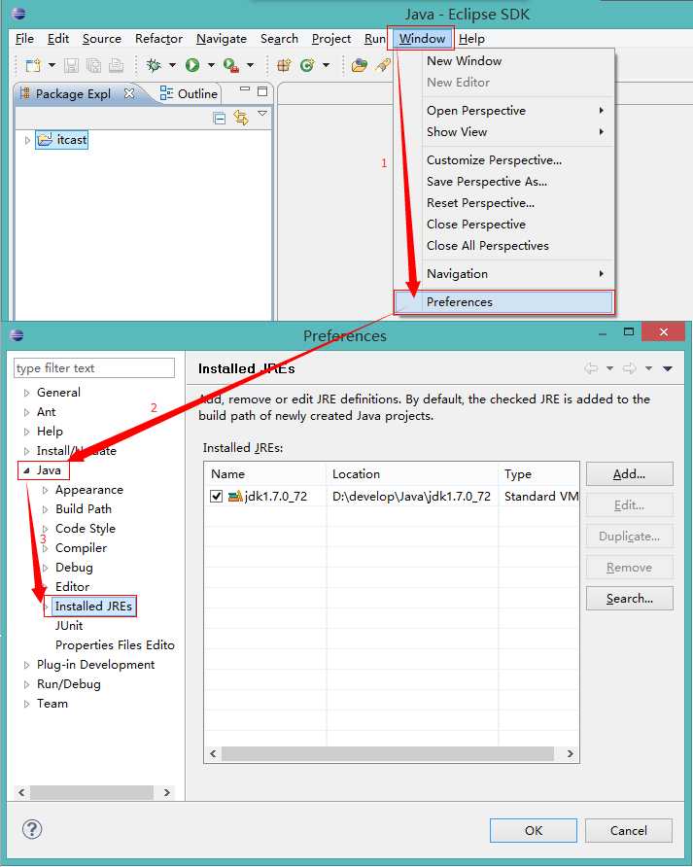Go forward in Preferences page history
The width and height of the screenshot is (693, 867).
pyautogui.click(x=630, y=368)
